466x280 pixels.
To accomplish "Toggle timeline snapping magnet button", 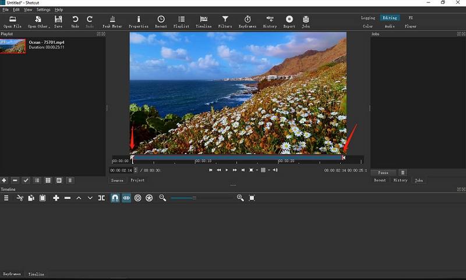I will point(115,198).
